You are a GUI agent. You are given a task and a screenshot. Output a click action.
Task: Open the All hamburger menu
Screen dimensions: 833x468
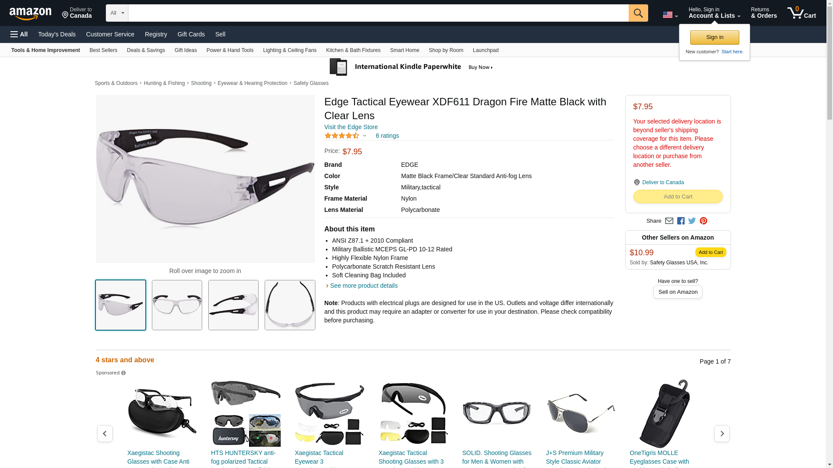pyautogui.click(x=19, y=34)
